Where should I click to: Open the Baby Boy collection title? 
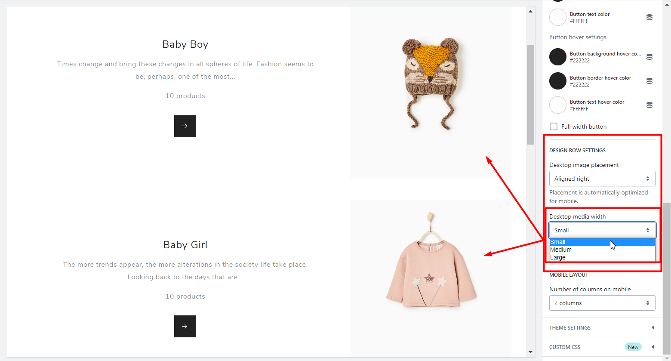pos(185,44)
